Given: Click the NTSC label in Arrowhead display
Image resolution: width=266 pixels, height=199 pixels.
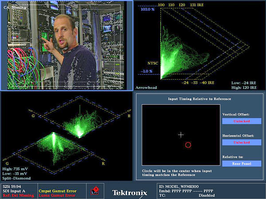Looking at the screenshot, I should 153,63.
